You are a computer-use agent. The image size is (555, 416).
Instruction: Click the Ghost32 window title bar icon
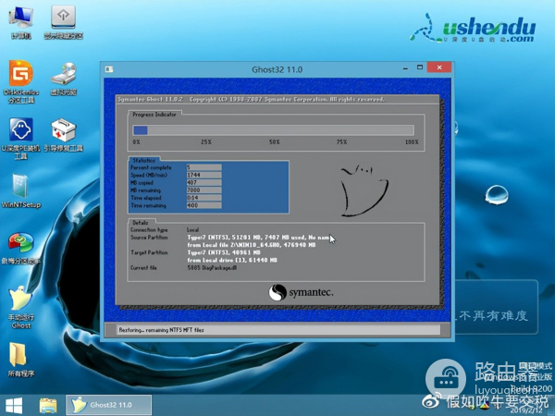[x=108, y=69]
